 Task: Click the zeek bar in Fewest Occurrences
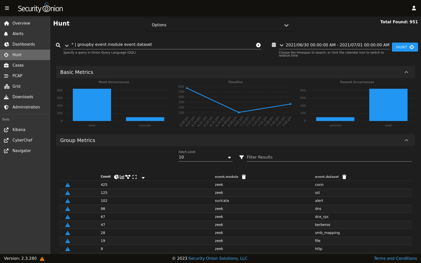click(388, 105)
